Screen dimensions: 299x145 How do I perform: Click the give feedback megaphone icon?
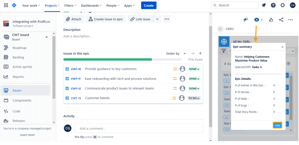click(246, 20)
